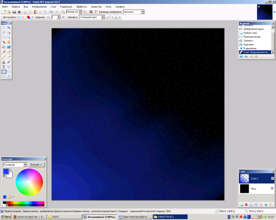Select the Magic Wand tool
276x220 pixels.
pos(4,42)
